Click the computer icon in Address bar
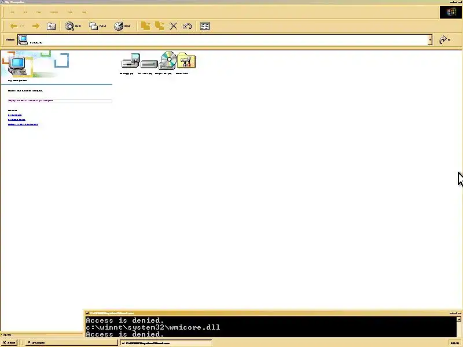The image size is (463, 347). click(x=23, y=39)
